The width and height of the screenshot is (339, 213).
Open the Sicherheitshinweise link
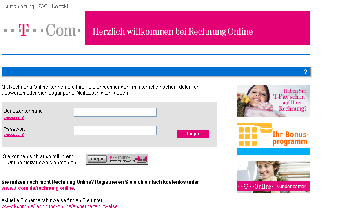click(x=60, y=206)
